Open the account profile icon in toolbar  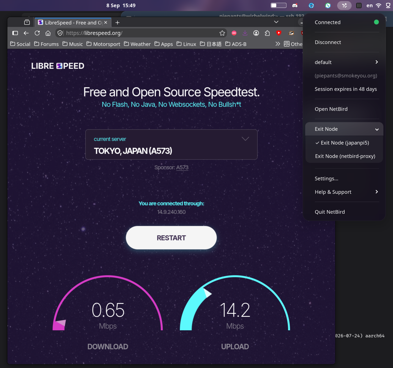click(x=256, y=33)
